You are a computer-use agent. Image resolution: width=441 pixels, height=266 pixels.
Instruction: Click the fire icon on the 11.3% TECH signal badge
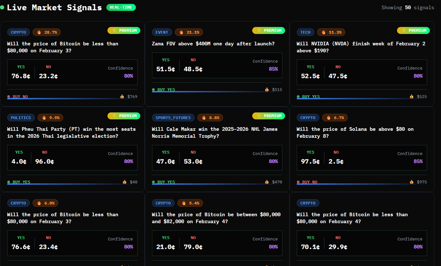pos(323,32)
